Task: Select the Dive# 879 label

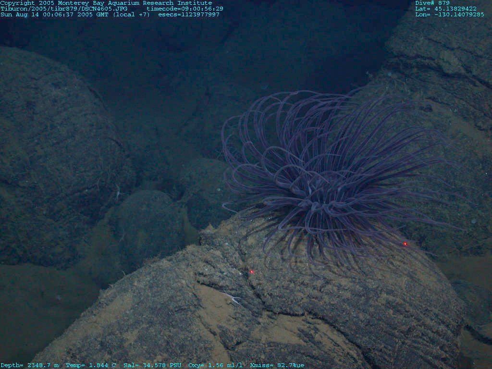Action: tap(432, 3)
